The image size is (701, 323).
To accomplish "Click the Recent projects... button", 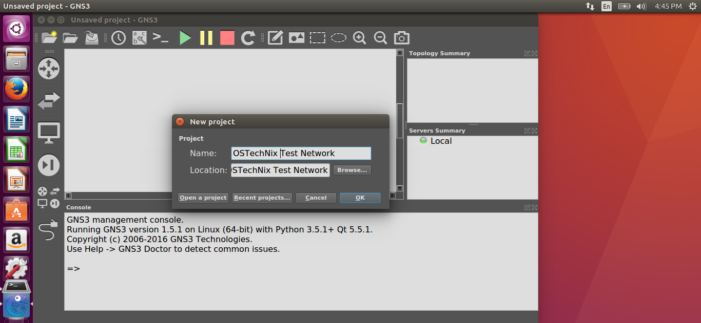I will tap(262, 198).
